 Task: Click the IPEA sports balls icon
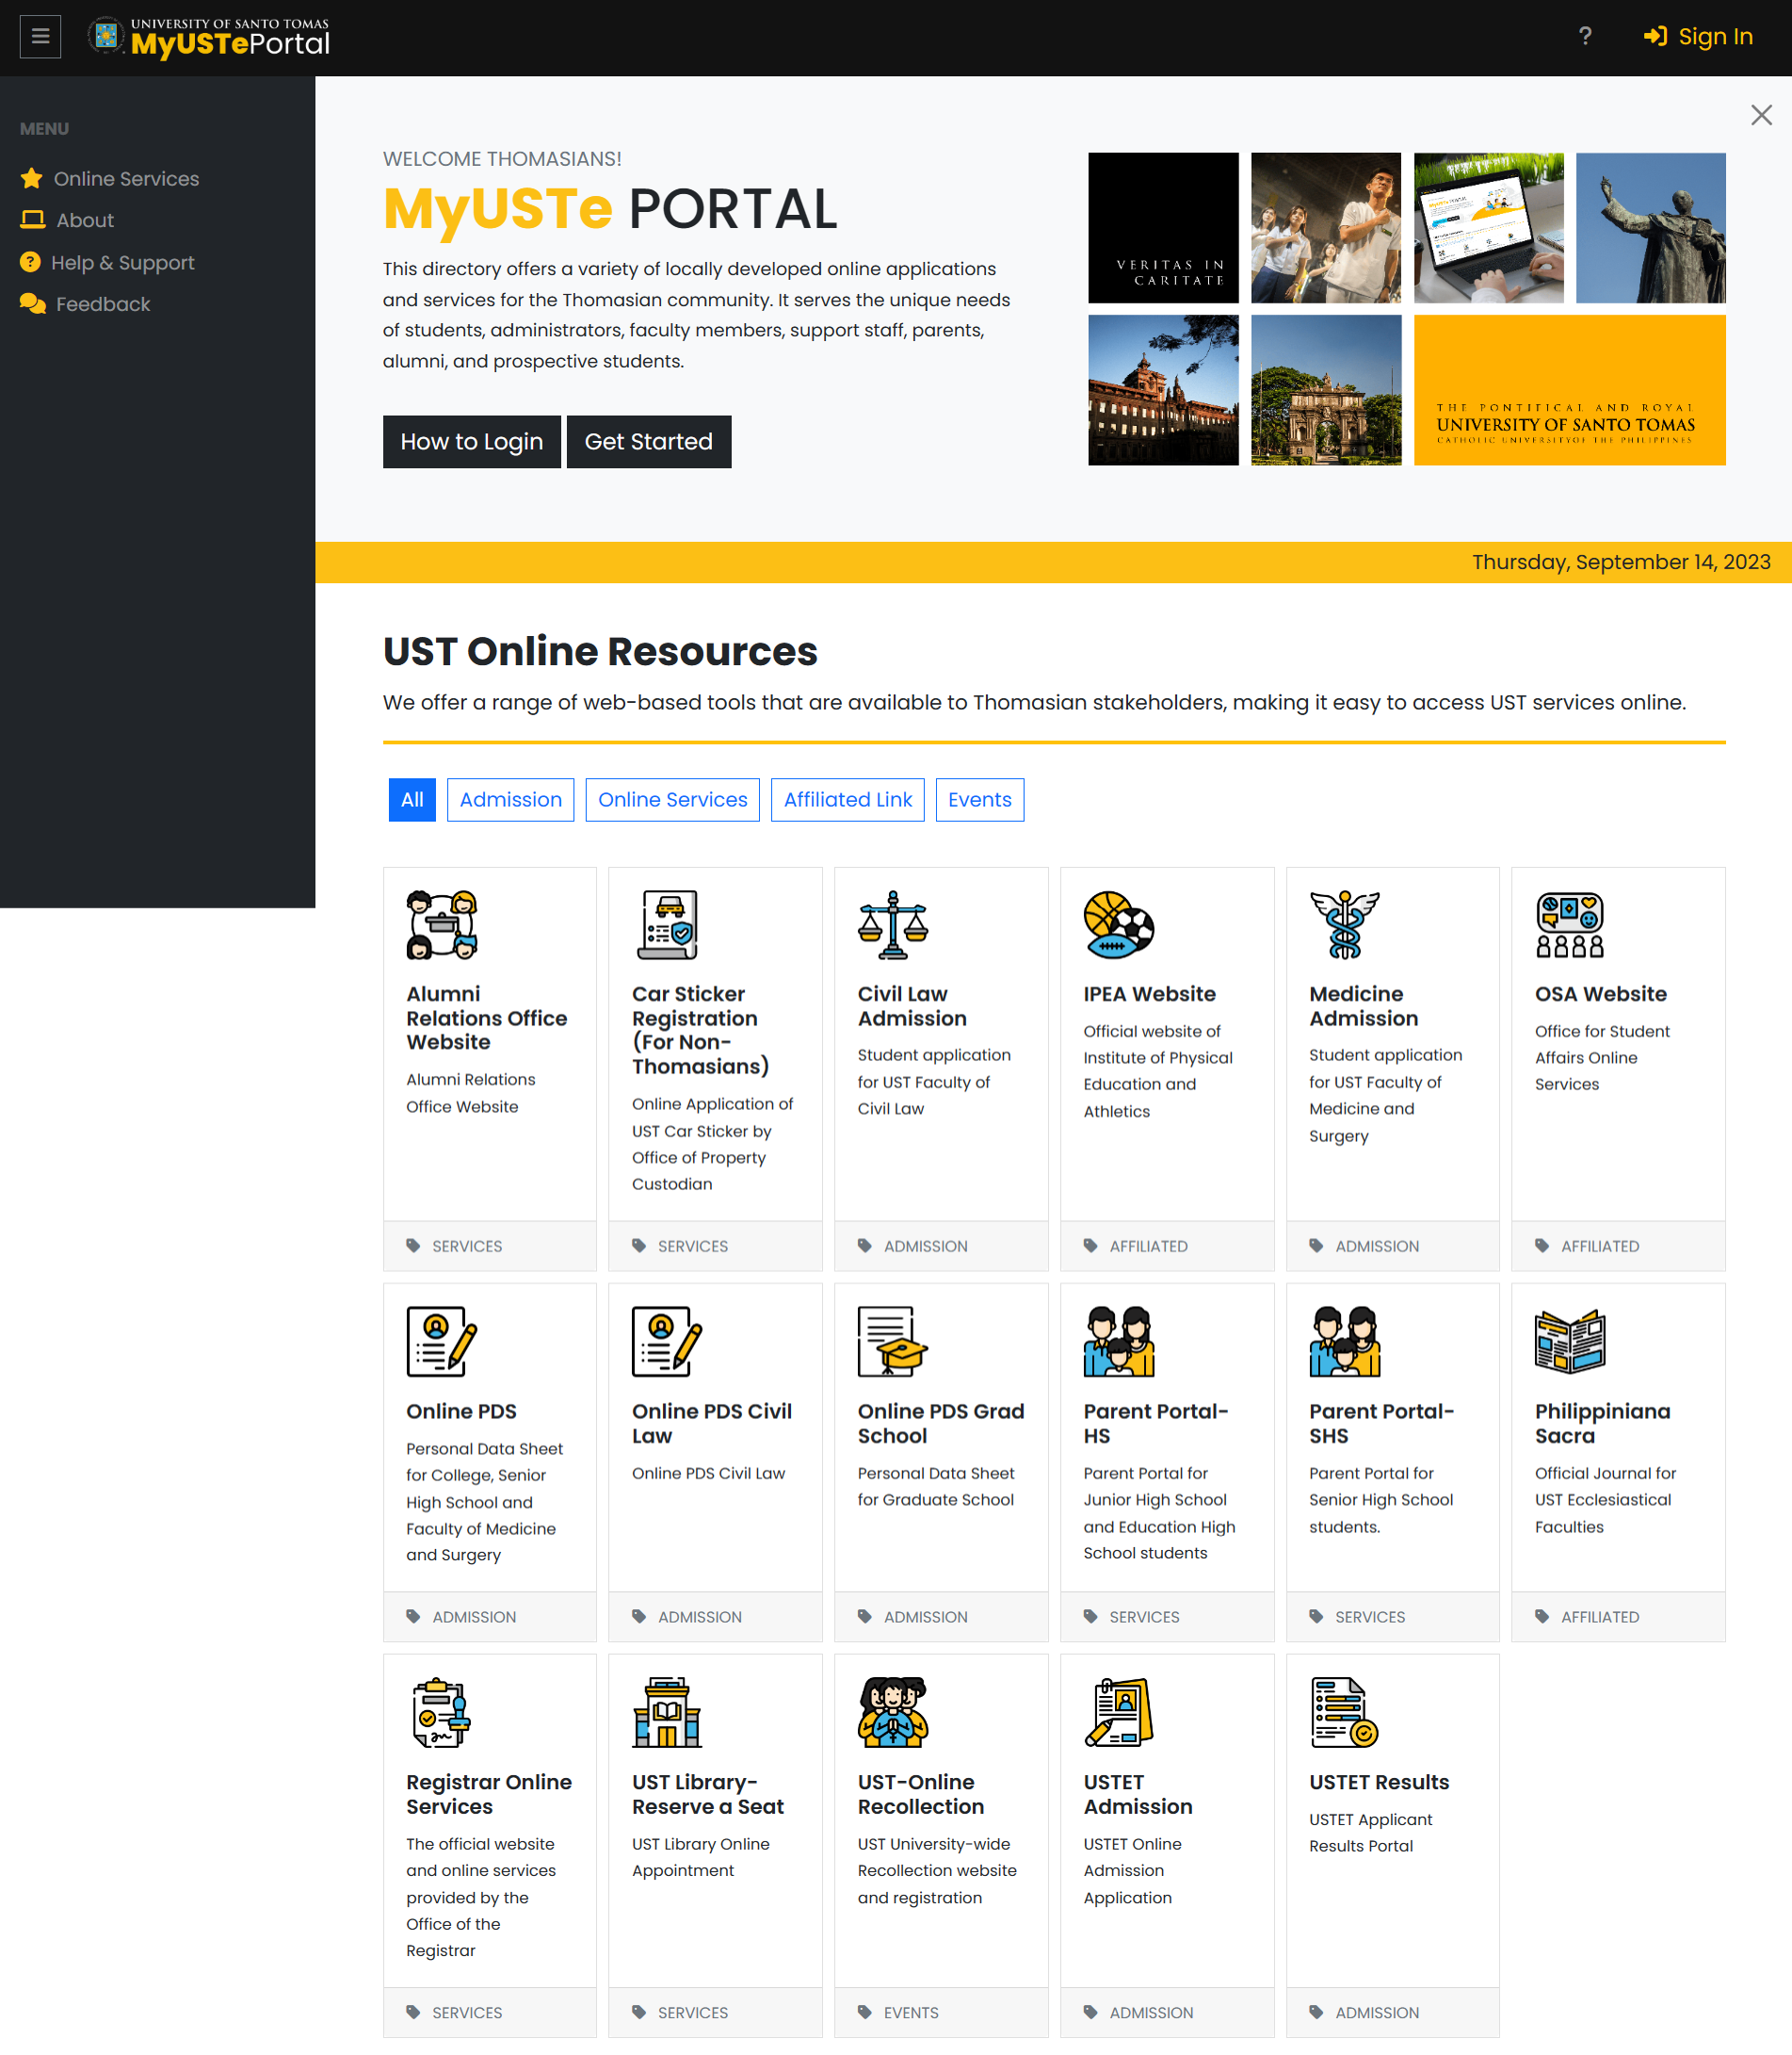coord(1119,924)
